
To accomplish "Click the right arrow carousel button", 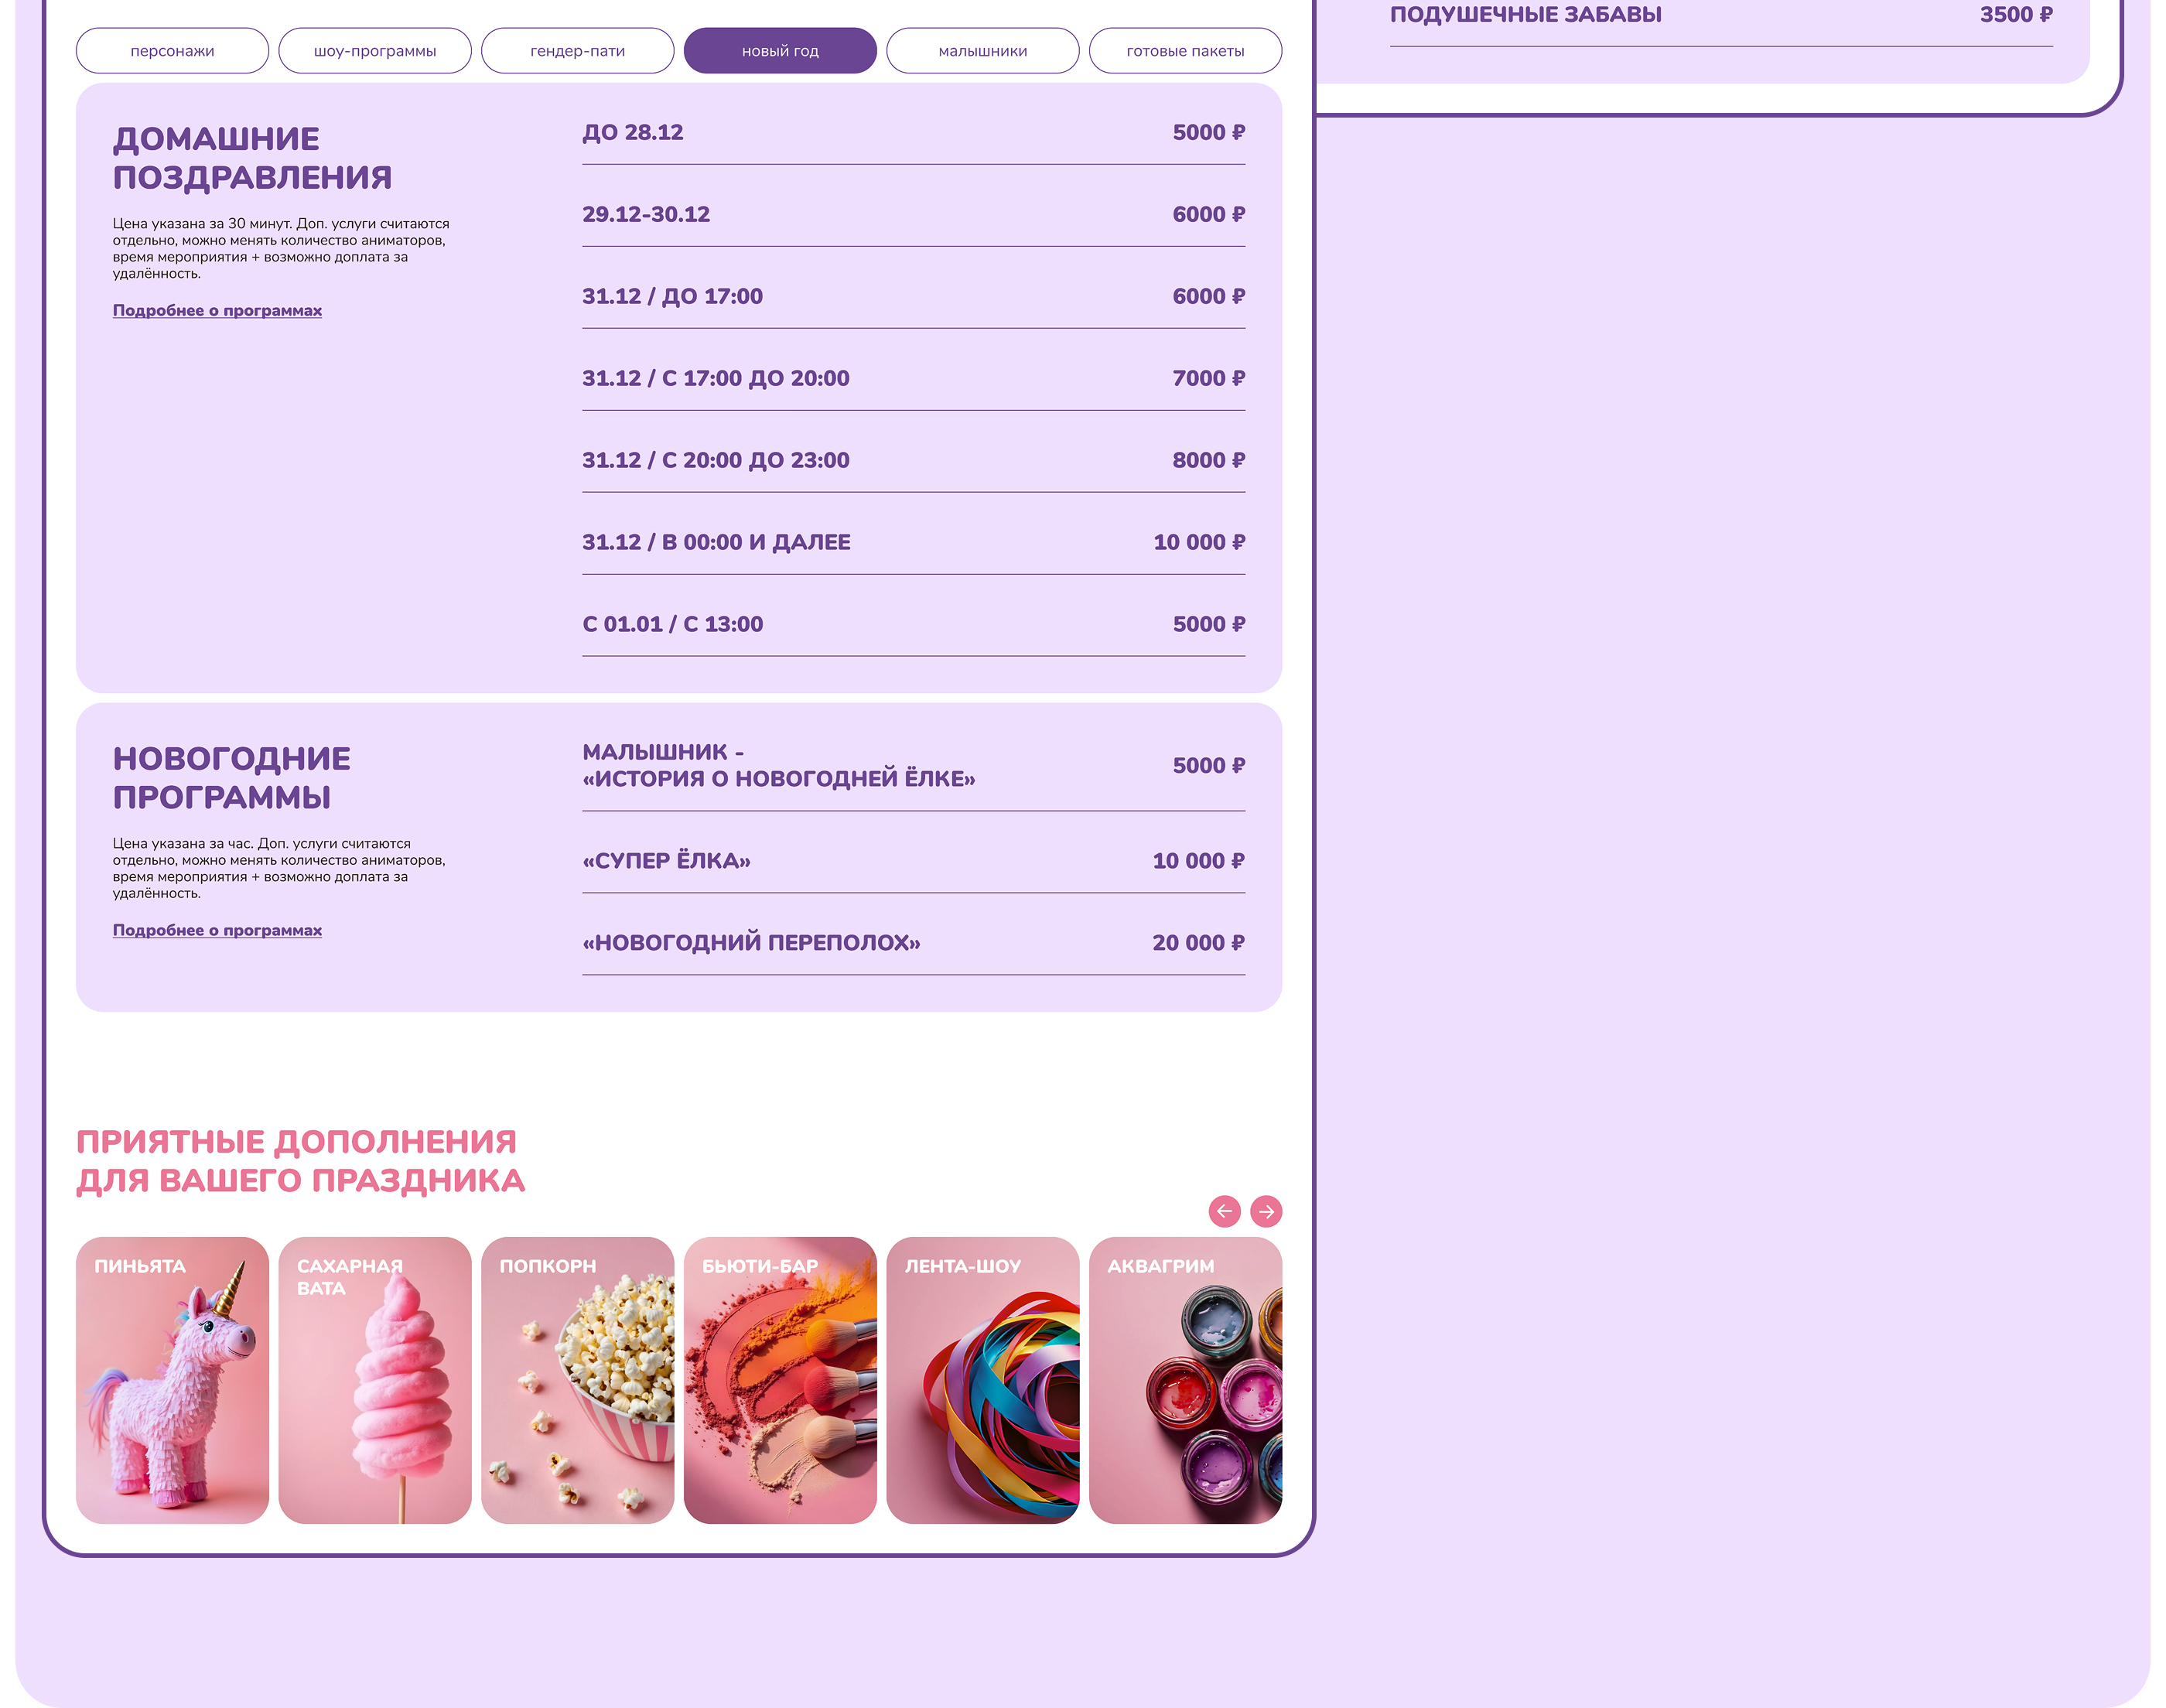I will pos(1266,1211).
